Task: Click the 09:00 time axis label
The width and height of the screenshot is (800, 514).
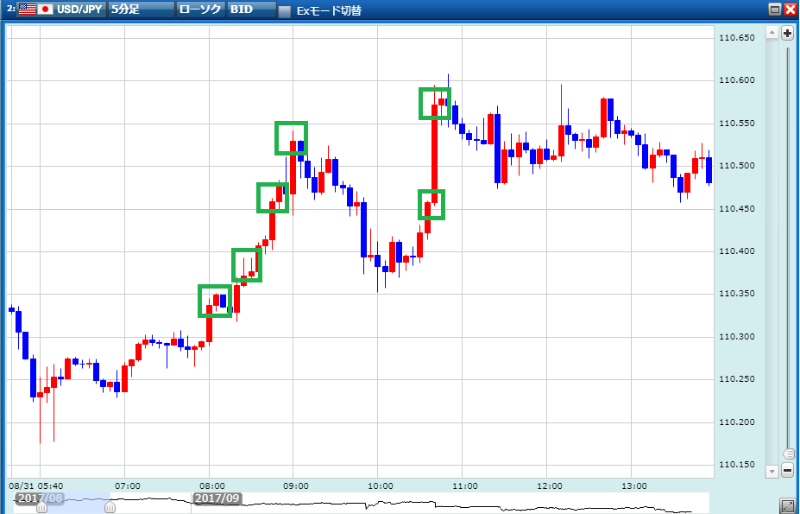Action: (x=296, y=485)
